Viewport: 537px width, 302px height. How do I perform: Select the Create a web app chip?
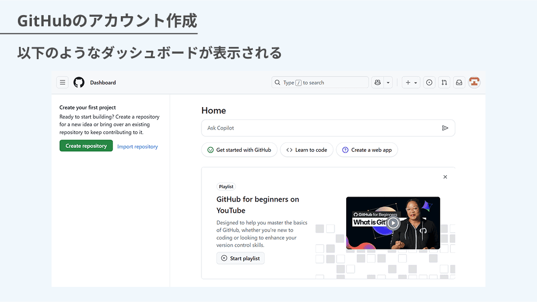pos(367,150)
